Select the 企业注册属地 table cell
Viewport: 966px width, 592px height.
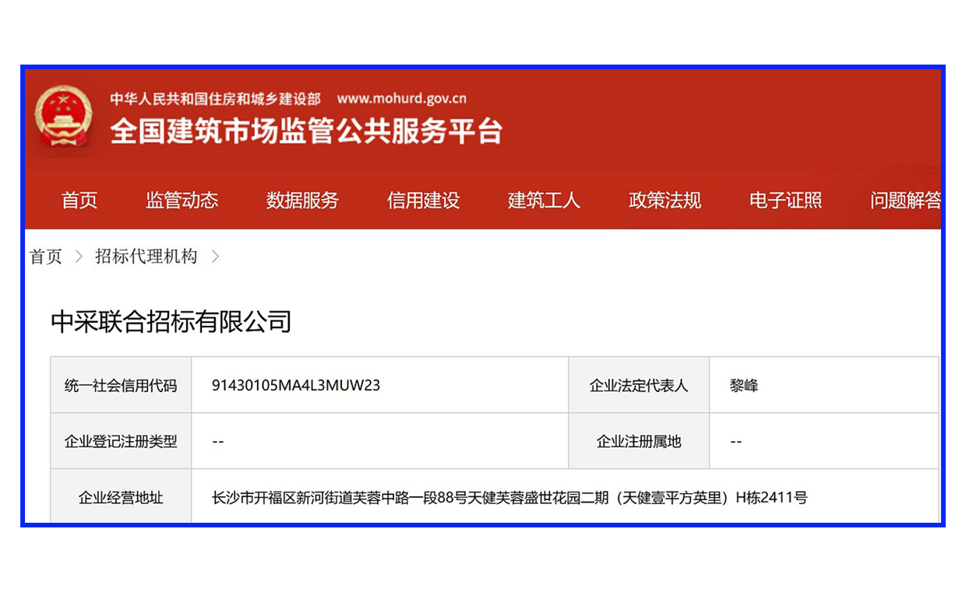638,440
